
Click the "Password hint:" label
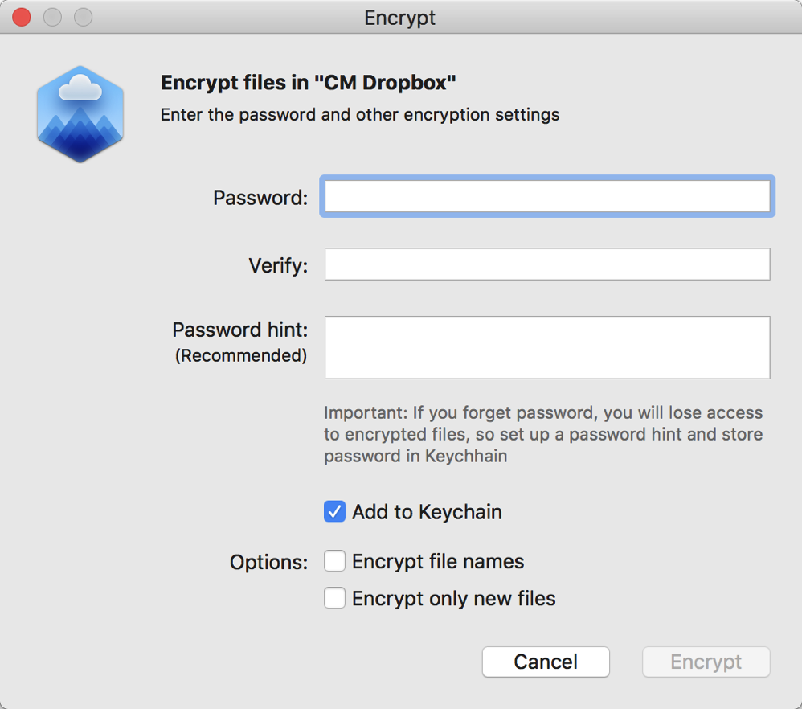240,330
